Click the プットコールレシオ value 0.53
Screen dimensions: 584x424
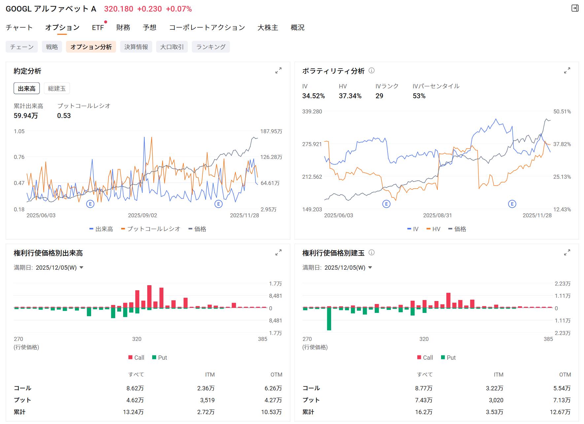[x=64, y=116]
